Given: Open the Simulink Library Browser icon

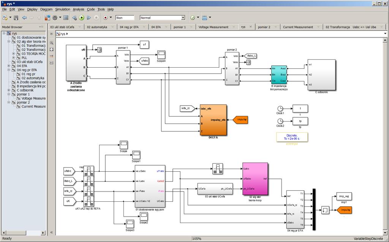Looking at the screenshot, I should tap(47, 17).
